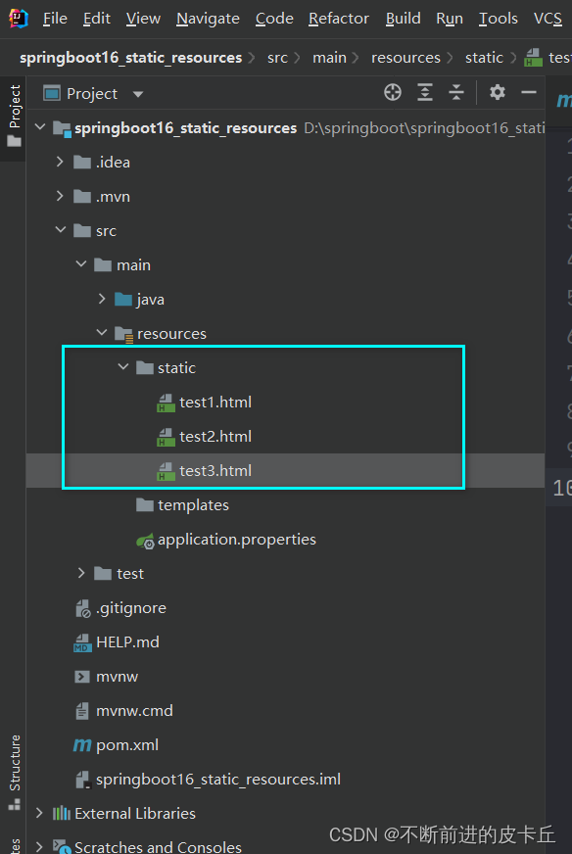Viewport: 572px width, 854px height.
Task: Collapse the springboot16_static_resources root node
Action: [40, 127]
